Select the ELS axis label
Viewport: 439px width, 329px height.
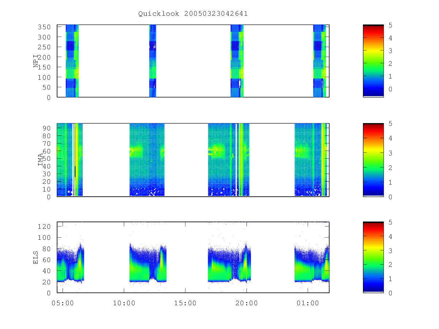[x=36, y=257]
